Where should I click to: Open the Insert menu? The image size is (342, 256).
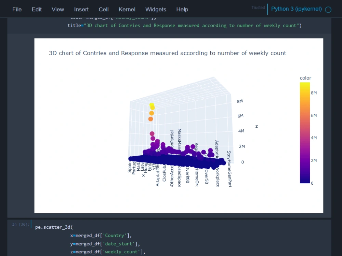pos(81,10)
